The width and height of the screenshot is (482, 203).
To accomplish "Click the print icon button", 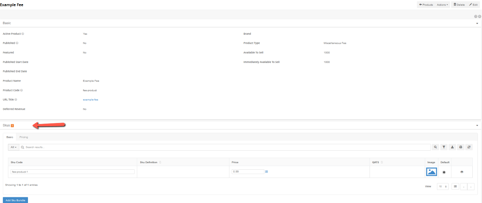I will (460, 147).
